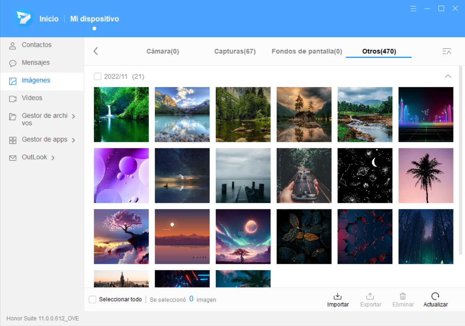Viewport: 465px width, 326px height.
Task: Open Contactos from the sidebar
Action: point(36,45)
